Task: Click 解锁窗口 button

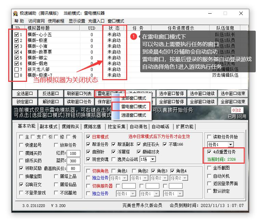Action: pyautogui.click(x=51, y=102)
